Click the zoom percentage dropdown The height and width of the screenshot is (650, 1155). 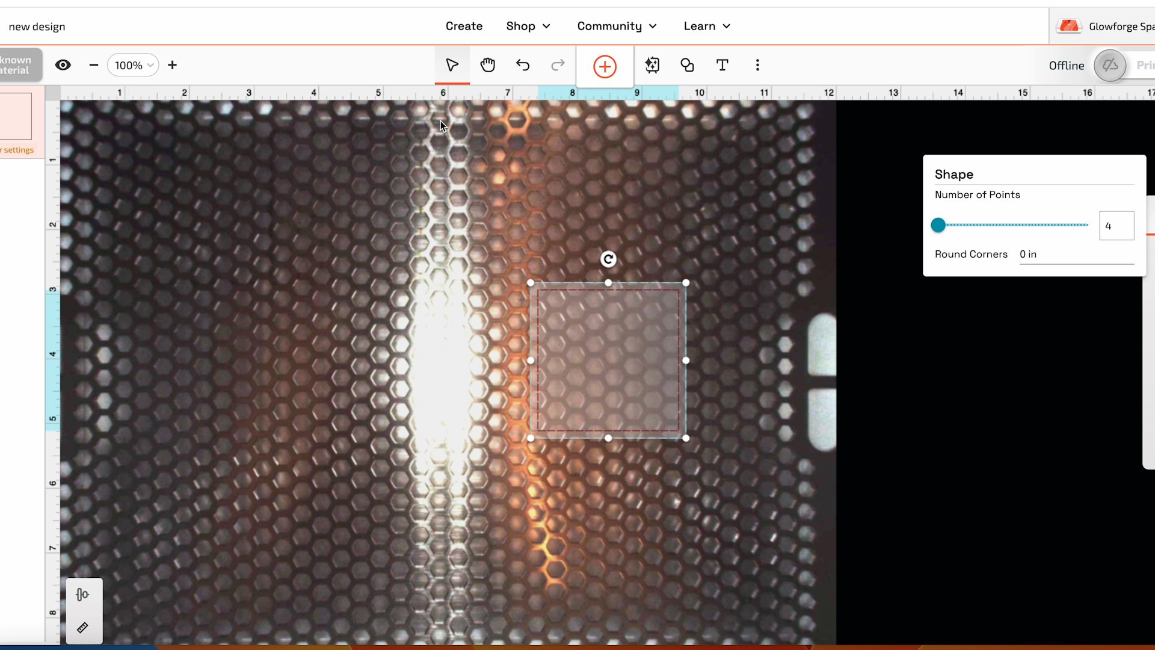(132, 65)
